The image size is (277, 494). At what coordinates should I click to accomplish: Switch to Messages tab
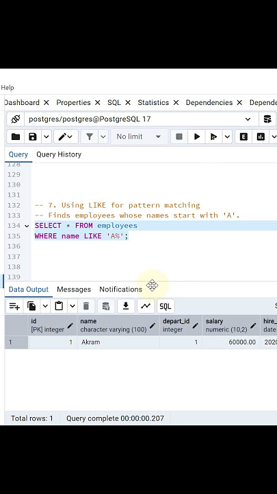74,290
